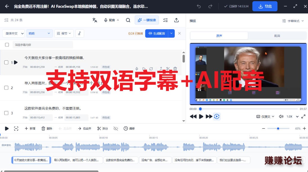Open the 仅原文 subtitle display dropdown
Image resolution: width=308 pixels, height=172 pixels.
(265, 117)
